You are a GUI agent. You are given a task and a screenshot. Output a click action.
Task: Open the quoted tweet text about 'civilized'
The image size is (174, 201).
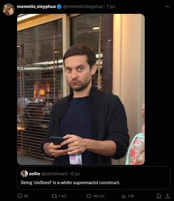click(71, 182)
